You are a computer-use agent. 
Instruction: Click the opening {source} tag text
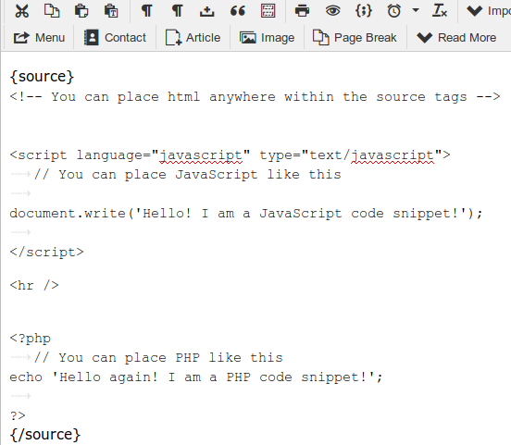(42, 77)
